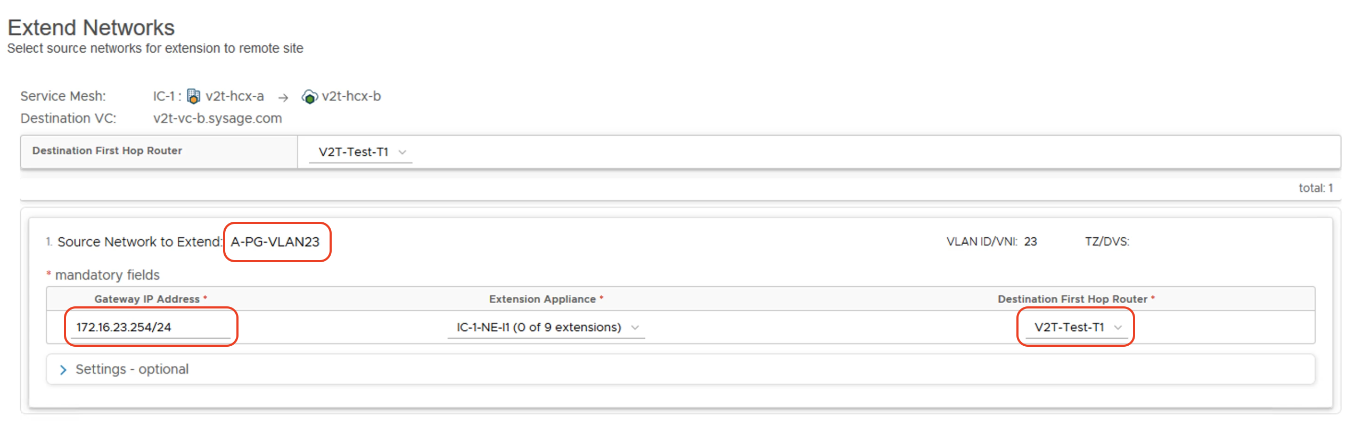The width and height of the screenshot is (1363, 434).
Task: Click the arrow between service mesh sites
Action: (283, 98)
